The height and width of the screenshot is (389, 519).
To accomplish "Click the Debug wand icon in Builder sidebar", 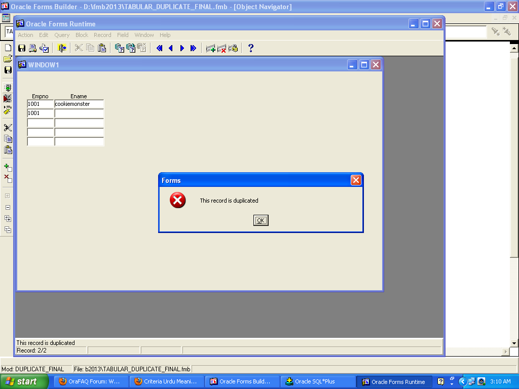I will coord(8,110).
